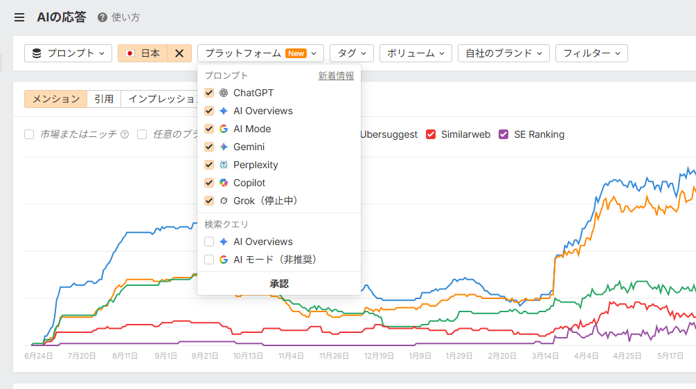This screenshot has width=696, height=389.
Task: Click the ChatGPT logo icon
Action: 224,93
